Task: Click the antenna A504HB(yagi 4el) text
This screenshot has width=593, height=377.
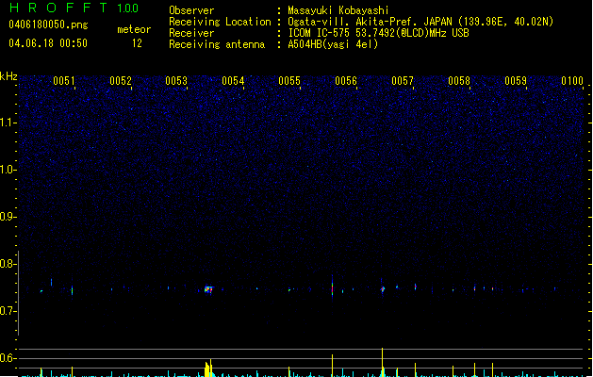Action: click(x=333, y=44)
